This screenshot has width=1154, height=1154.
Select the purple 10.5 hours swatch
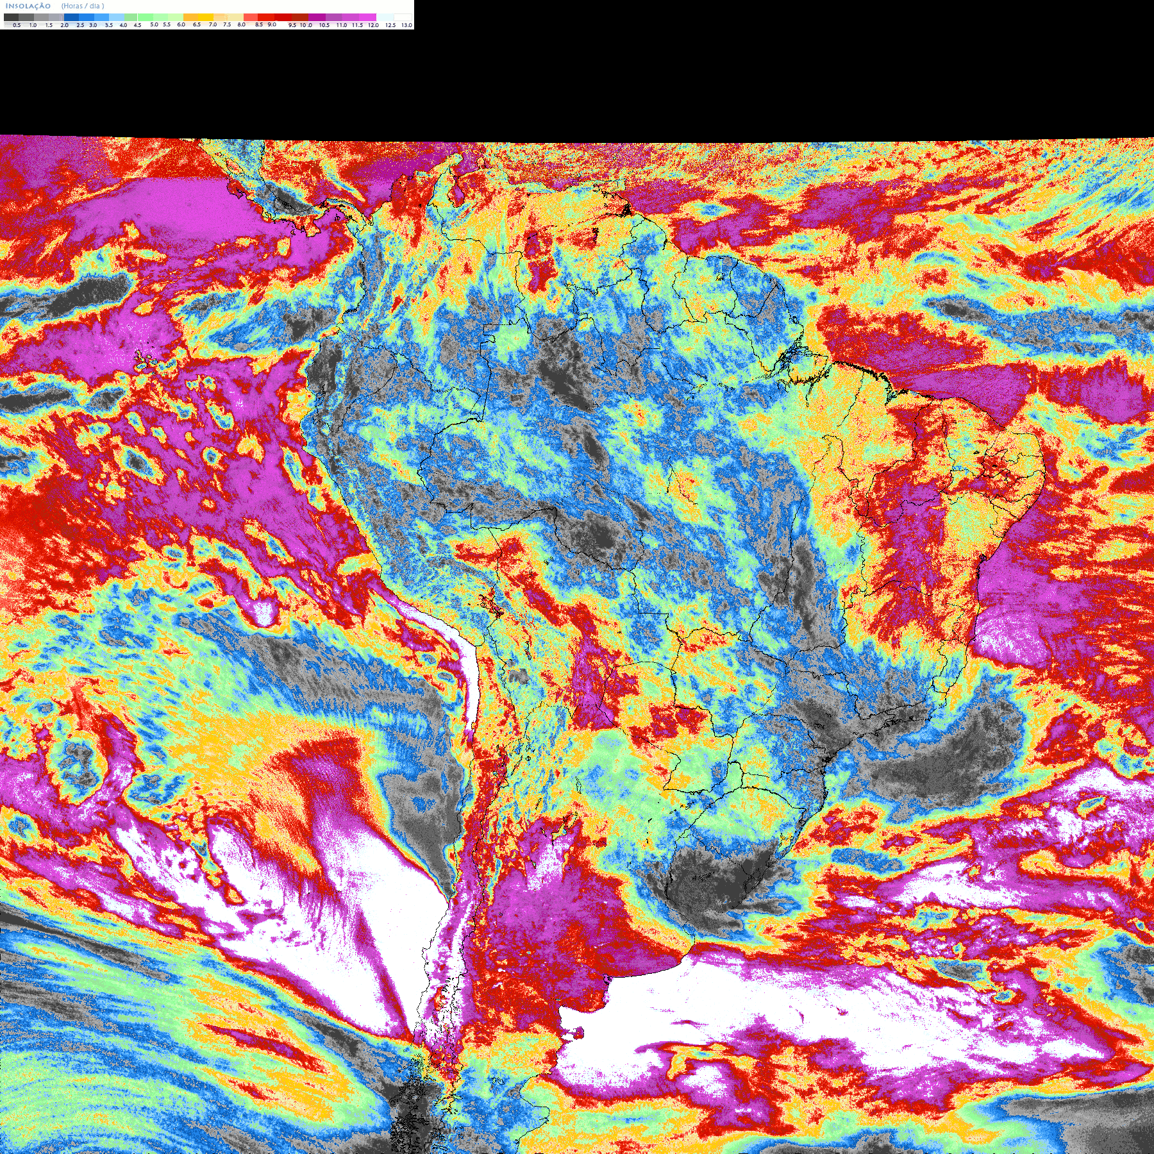pyautogui.click(x=317, y=17)
